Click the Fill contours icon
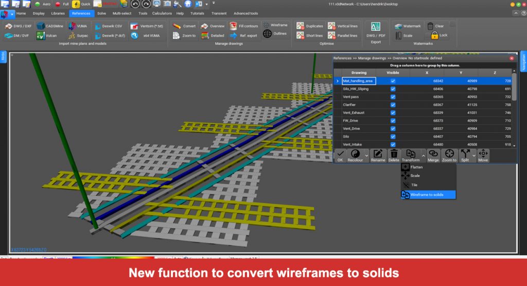The height and width of the screenshot is (286, 527). point(234,26)
